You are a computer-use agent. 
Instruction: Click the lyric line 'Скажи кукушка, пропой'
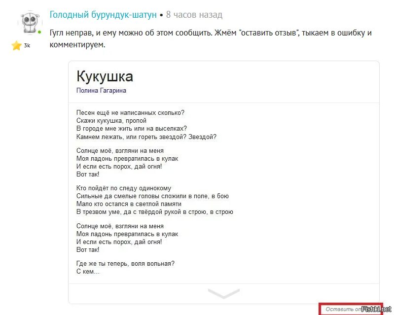pos(111,121)
